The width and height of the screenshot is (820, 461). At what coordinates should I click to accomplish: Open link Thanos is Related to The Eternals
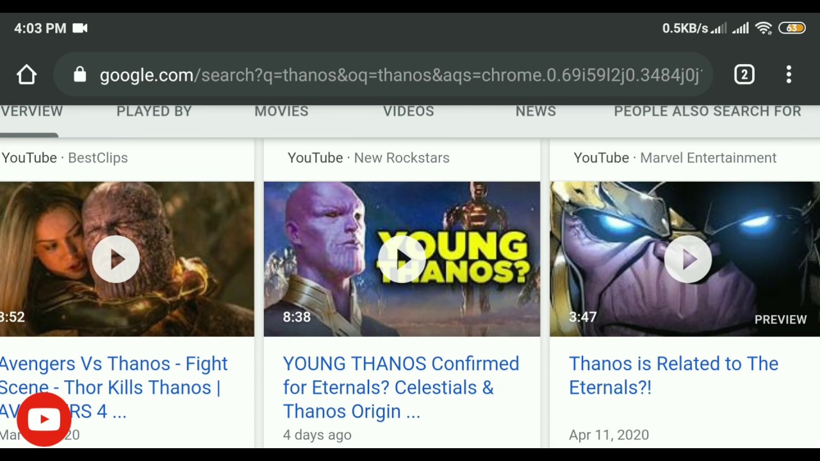673,375
